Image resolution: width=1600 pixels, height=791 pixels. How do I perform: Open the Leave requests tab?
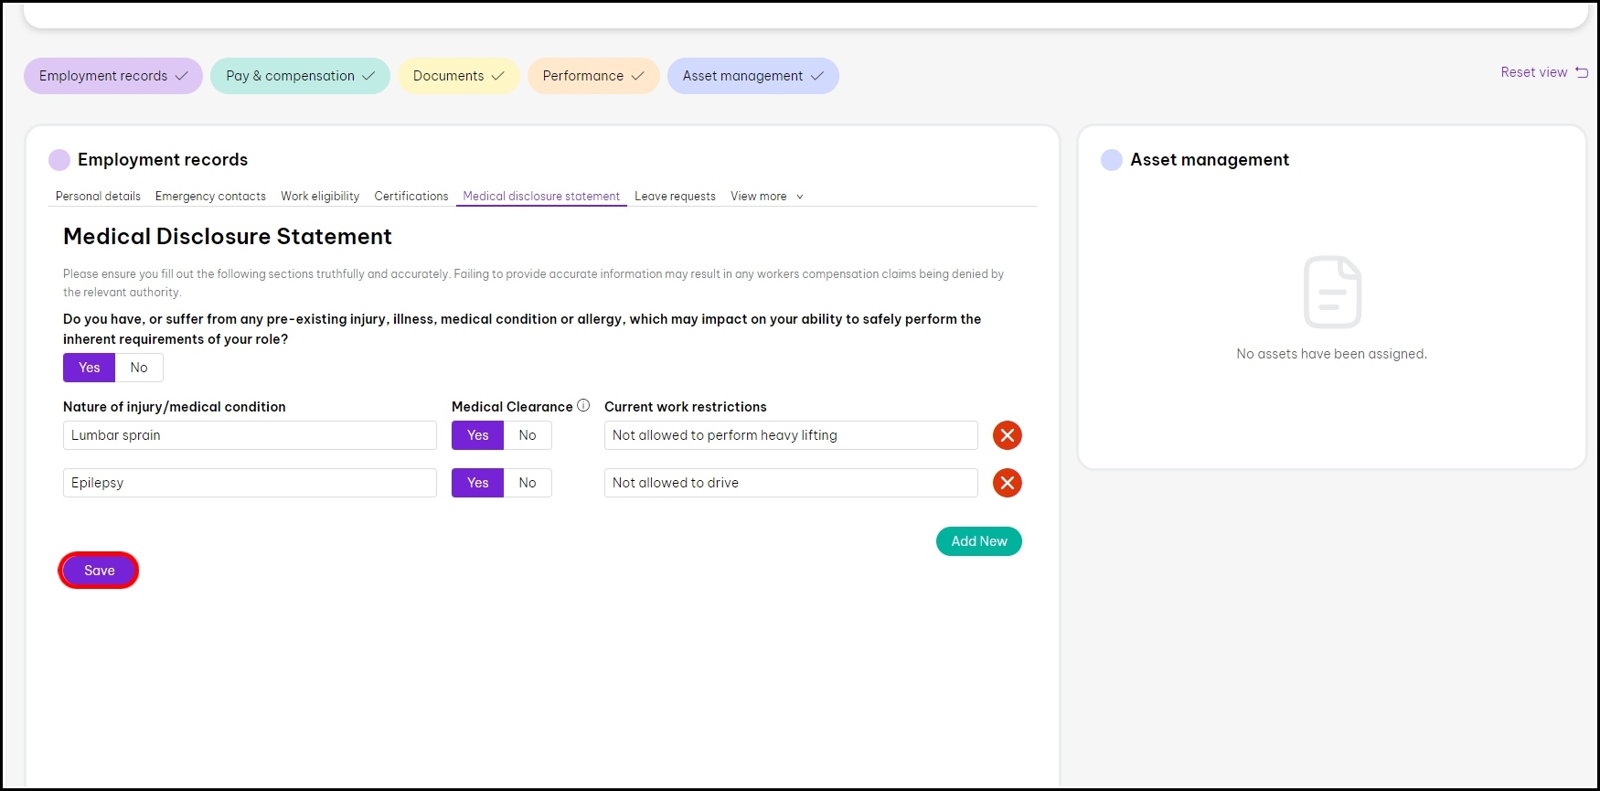coord(675,197)
